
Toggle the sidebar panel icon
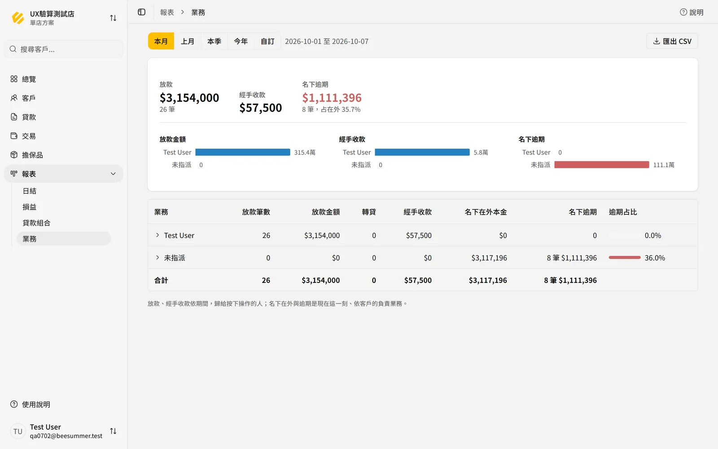(142, 12)
